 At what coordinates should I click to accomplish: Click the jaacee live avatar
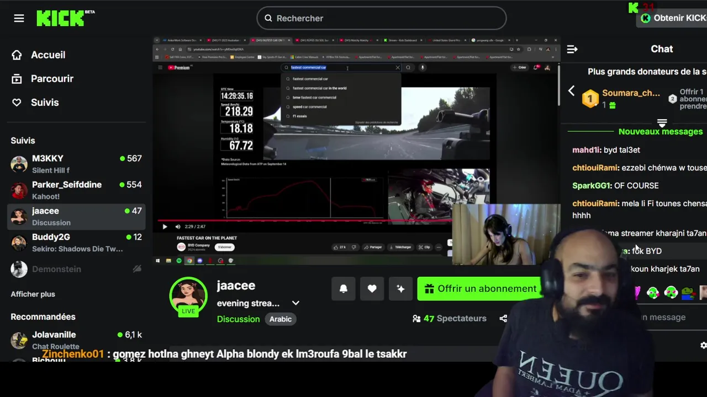[188, 296]
